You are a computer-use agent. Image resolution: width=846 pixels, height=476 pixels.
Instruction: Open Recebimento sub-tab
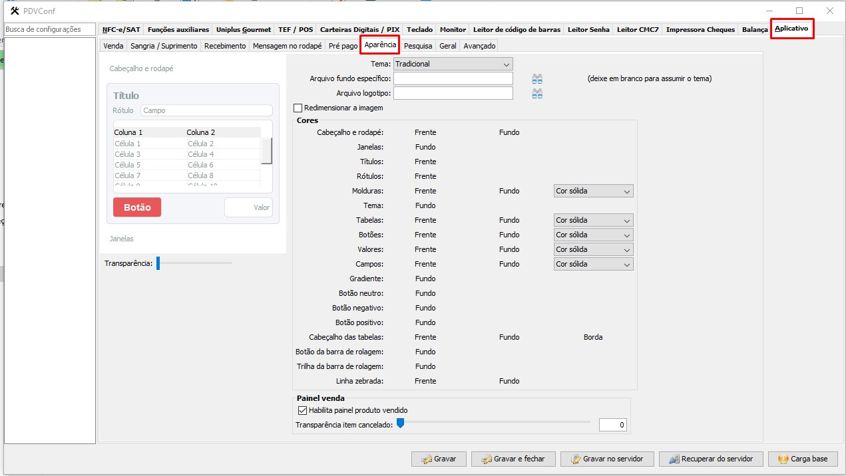click(225, 46)
